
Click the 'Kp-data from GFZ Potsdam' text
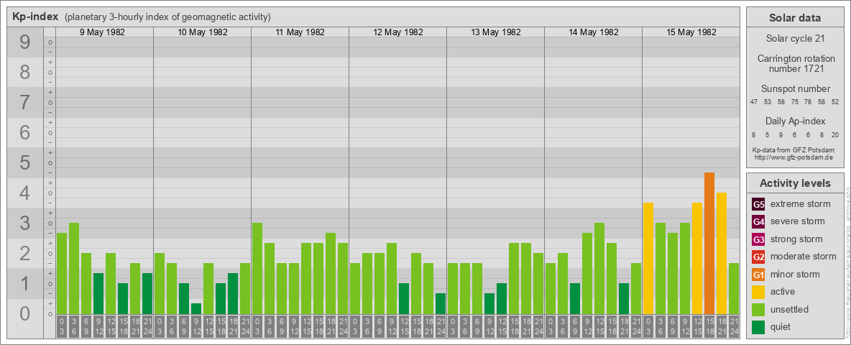click(795, 149)
